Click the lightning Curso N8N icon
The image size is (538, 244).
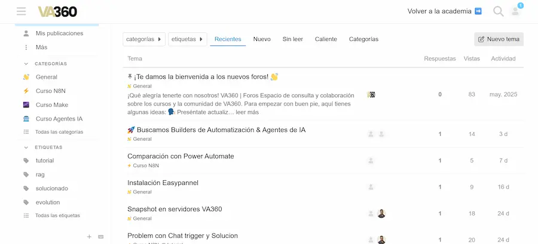tap(26, 91)
